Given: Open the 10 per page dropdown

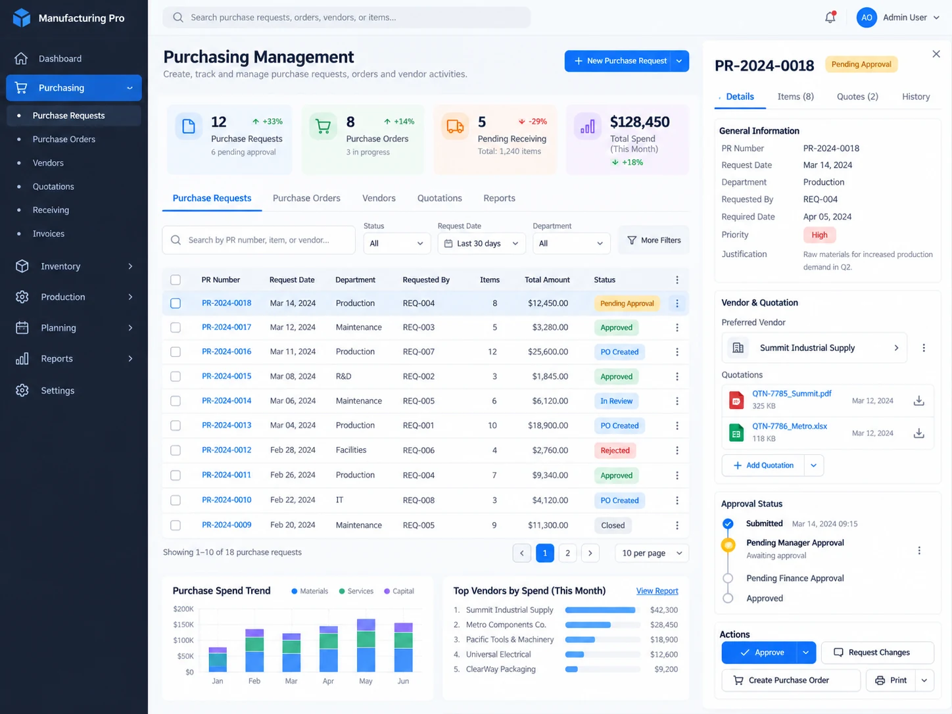Looking at the screenshot, I should (652, 553).
